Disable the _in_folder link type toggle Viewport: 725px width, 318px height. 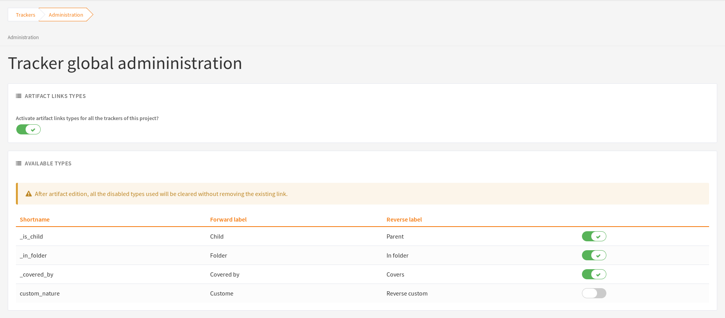[594, 255]
